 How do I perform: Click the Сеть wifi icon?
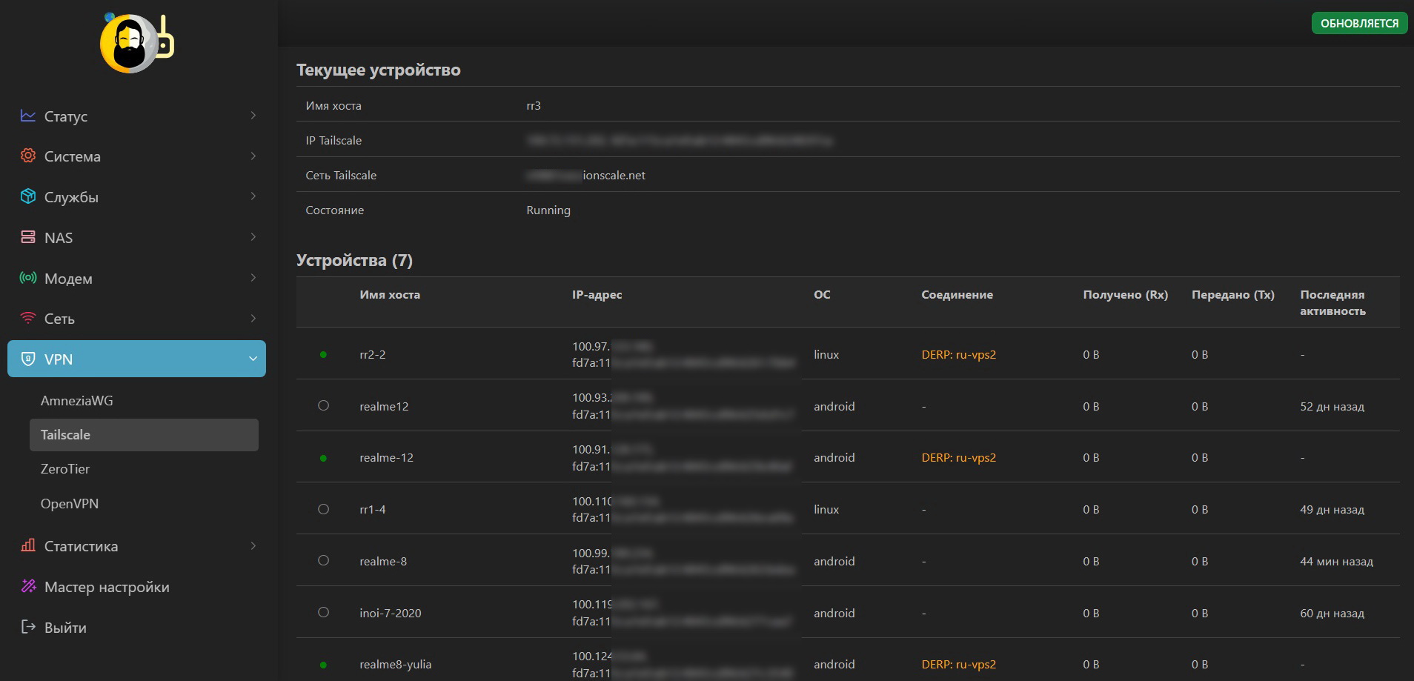(28, 318)
